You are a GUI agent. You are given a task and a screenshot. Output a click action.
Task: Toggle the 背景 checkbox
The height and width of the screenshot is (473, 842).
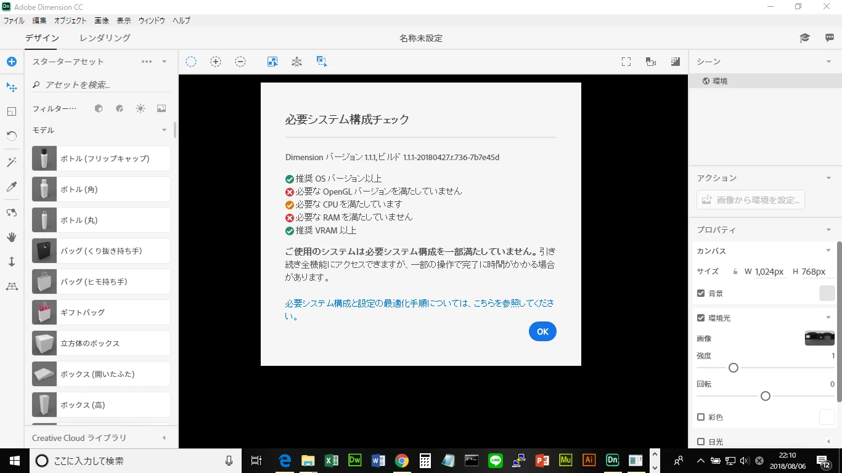coord(701,293)
